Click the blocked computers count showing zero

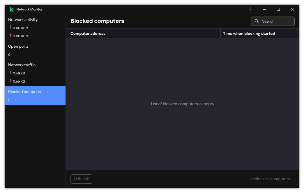[9, 100]
